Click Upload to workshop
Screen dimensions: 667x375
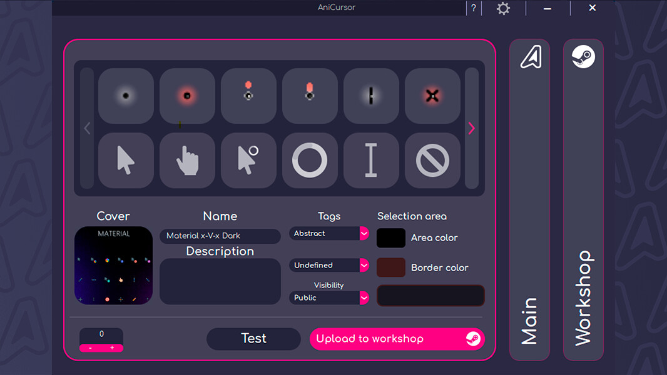coord(397,339)
